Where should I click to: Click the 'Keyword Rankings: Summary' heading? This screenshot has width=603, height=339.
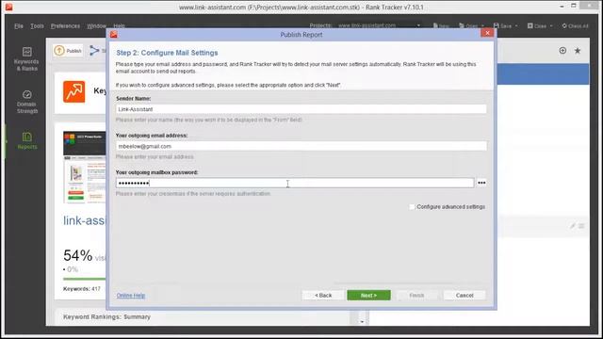(x=106, y=317)
